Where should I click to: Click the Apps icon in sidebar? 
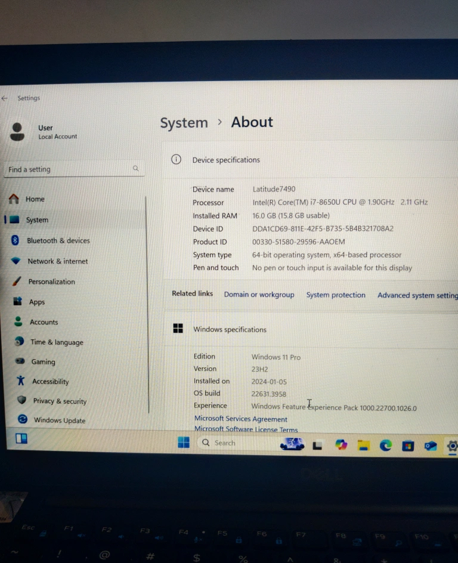pos(17,301)
